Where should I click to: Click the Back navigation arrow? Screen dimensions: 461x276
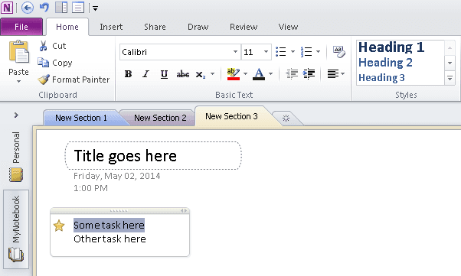pyautogui.click(x=28, y=8)
